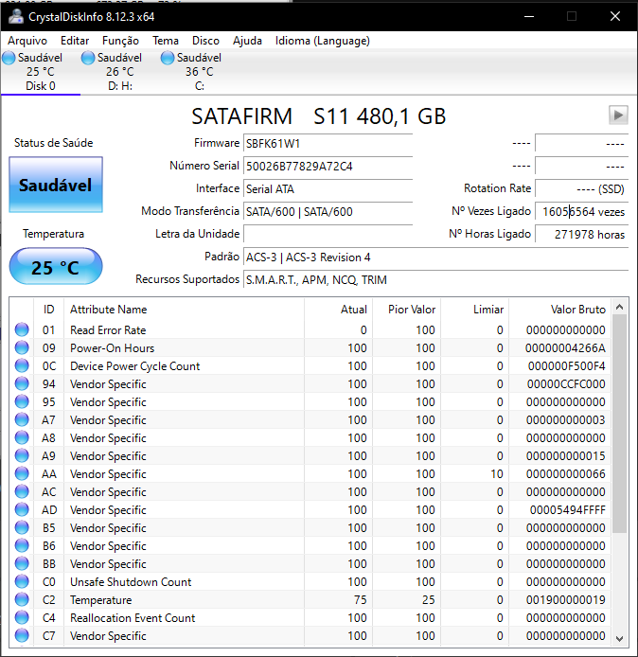
Task: Click status icon of attribute AA row
Action: (x=22, y=474)
